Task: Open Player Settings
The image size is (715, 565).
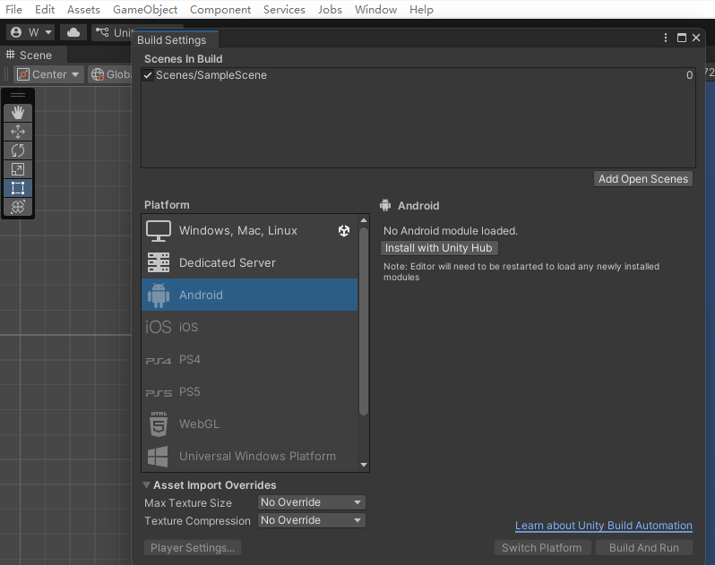Action: coord(193,548)
